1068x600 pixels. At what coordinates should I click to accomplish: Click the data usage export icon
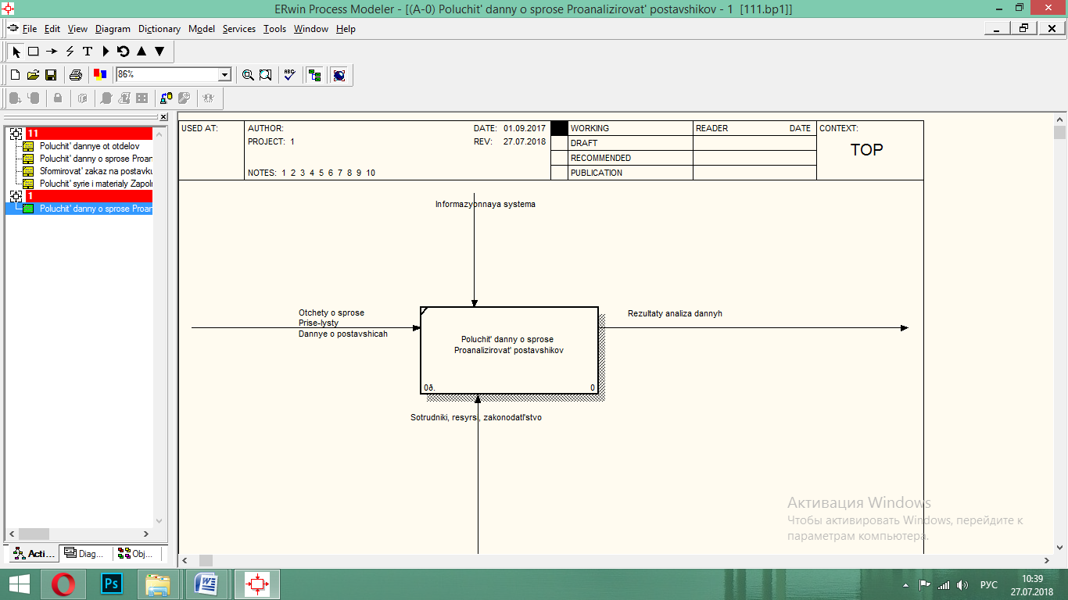(166, 98)
